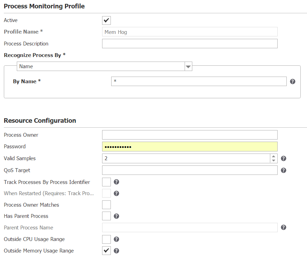Enable Has Parent Process
Viewport: 307px width, 256px height.
(x=106, y=216)
